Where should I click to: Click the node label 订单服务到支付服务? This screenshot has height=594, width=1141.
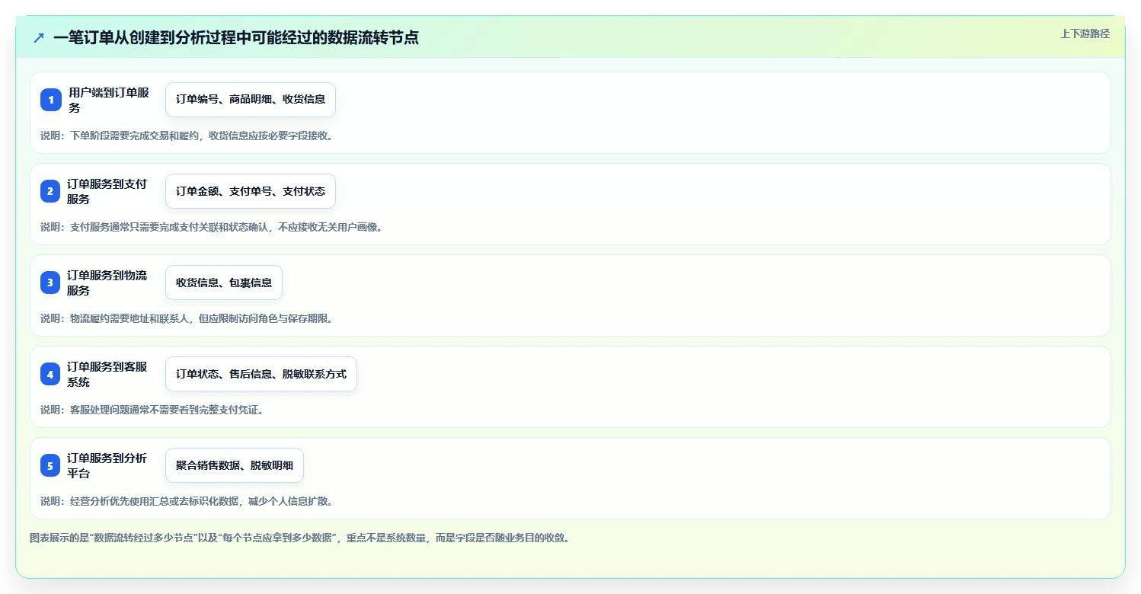(x=107, y=191)
